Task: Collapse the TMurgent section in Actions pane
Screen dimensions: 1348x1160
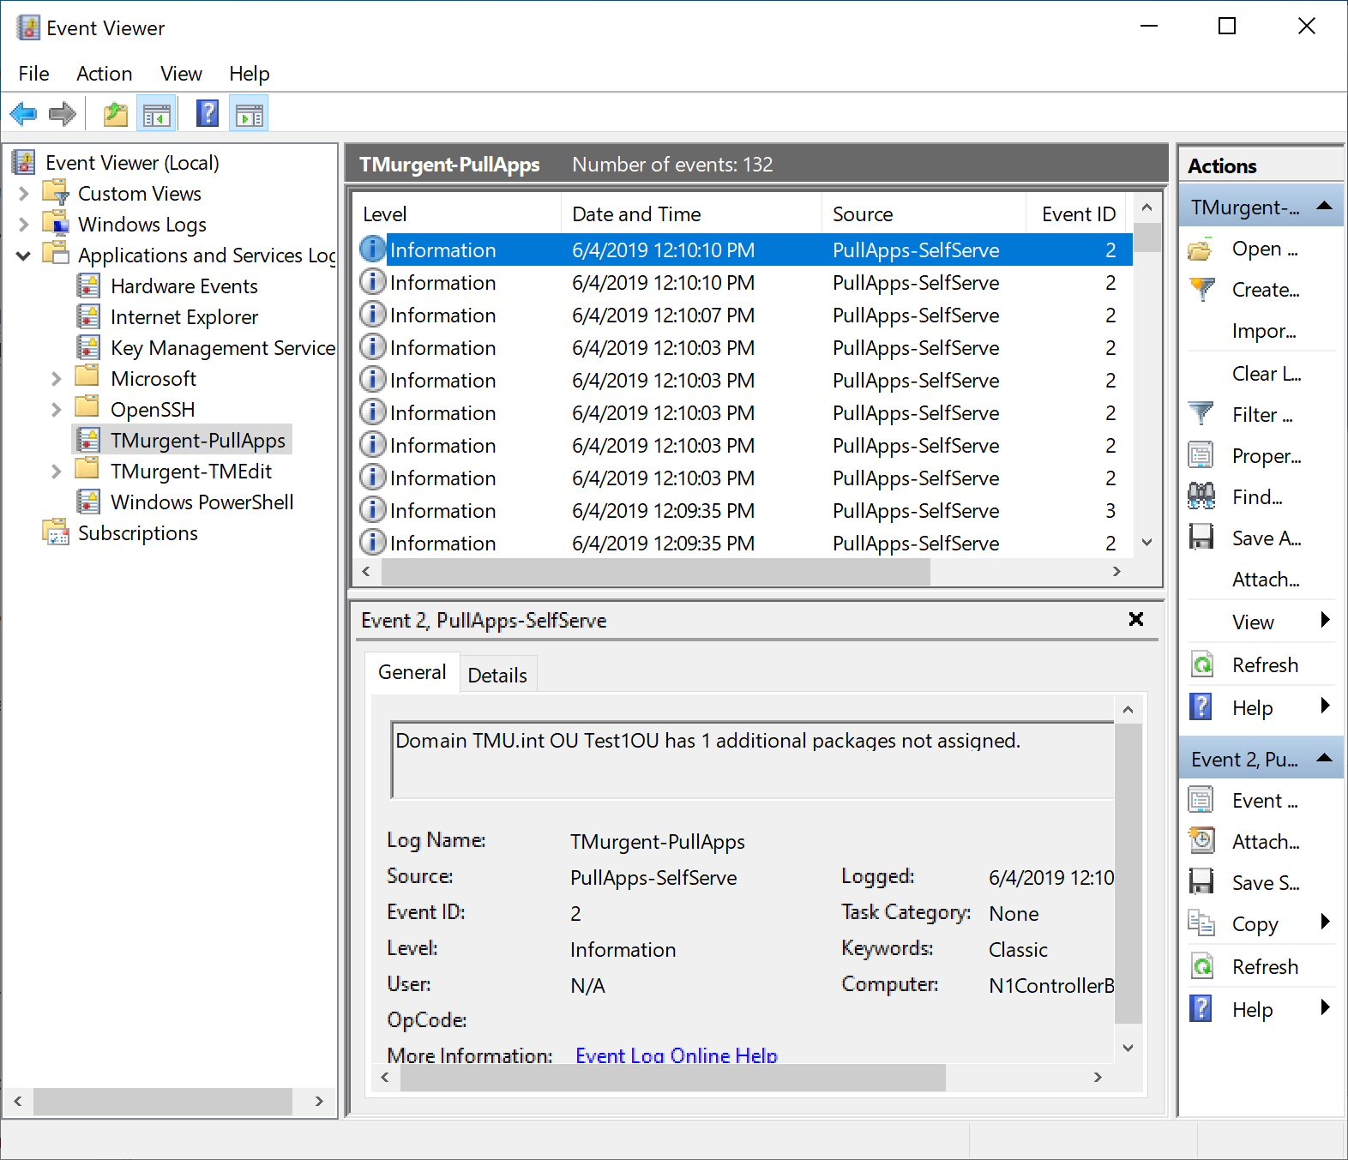Action: point(1324,206)
